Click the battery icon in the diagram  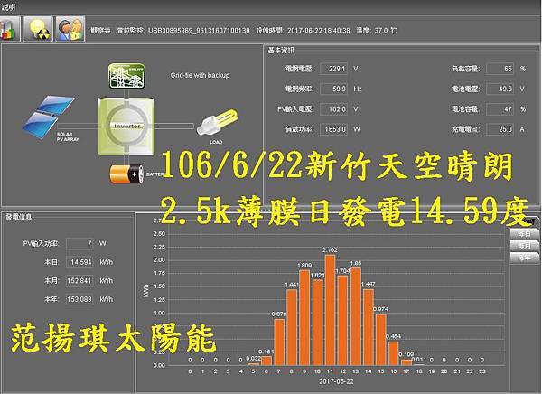(126, 174)
